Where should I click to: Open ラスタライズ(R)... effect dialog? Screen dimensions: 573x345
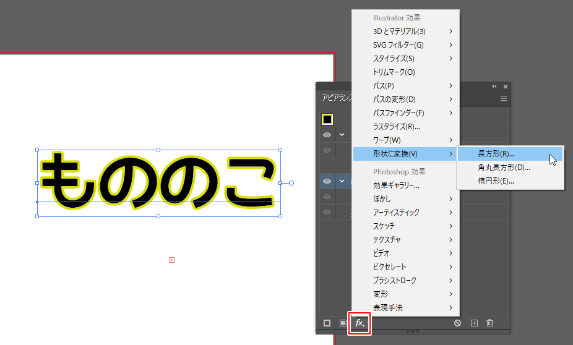tap(397, 126)
